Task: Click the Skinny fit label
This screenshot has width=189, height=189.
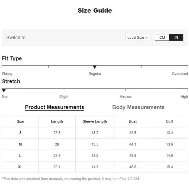Action: coord(7,74)
